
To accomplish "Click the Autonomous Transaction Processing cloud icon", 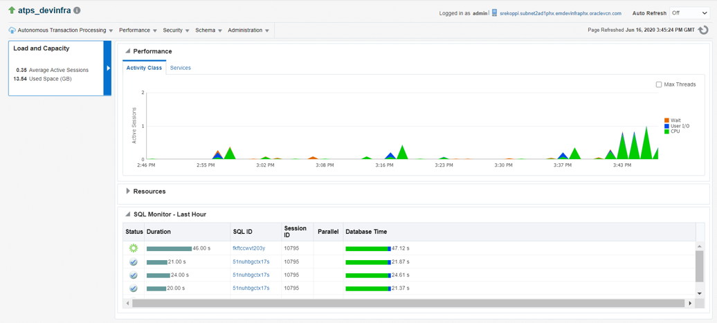I will point(12,30).
